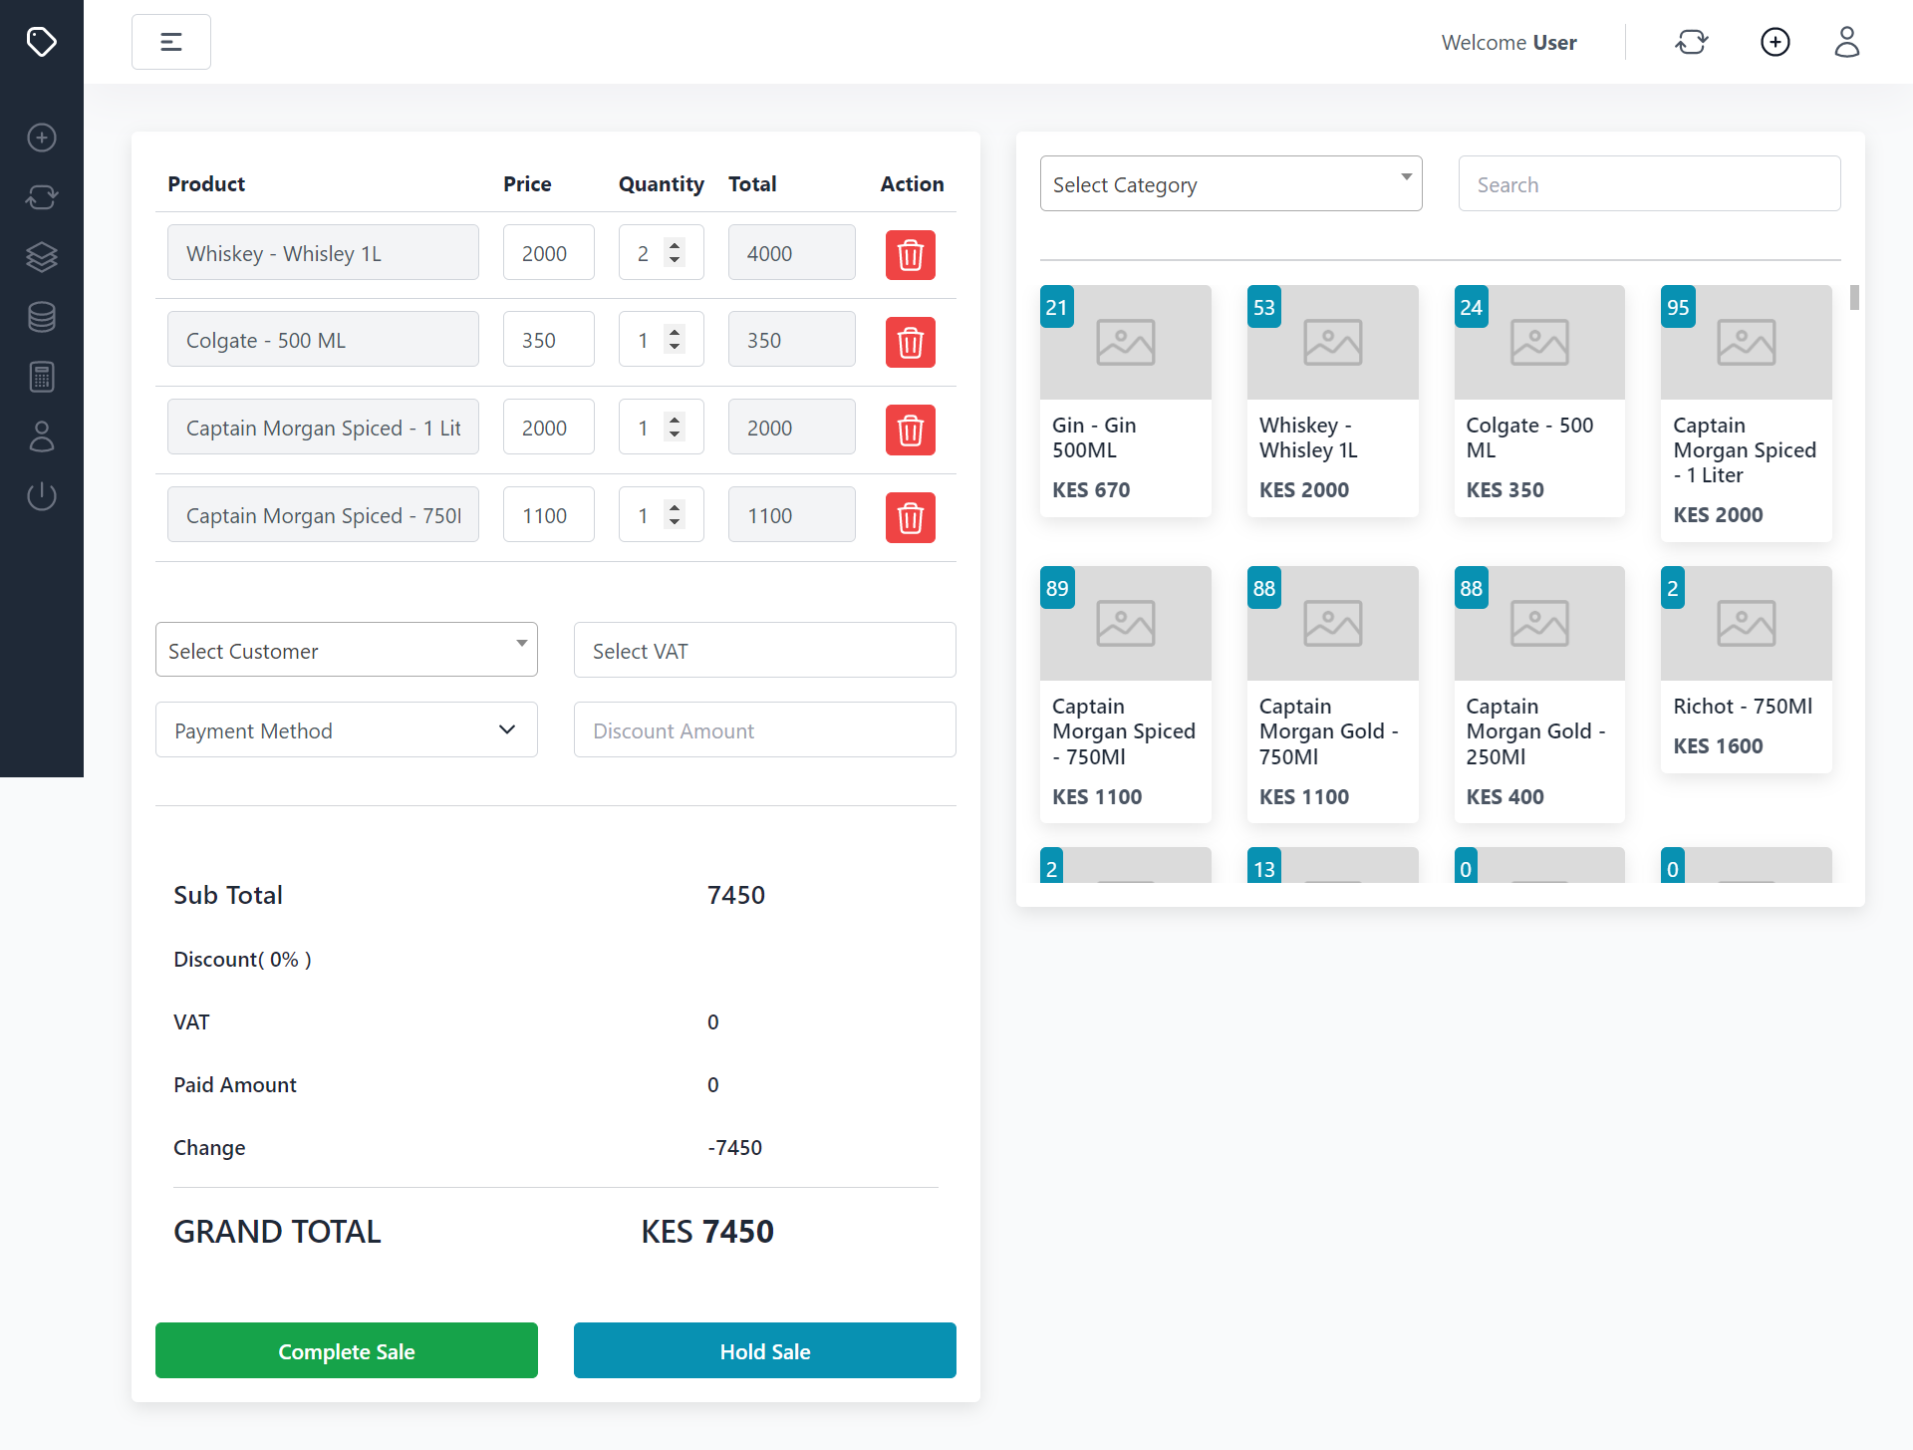This screenshot has width=1913, height=1450.
Task: Open the Payment Method dropdown
Action: [x=346, y=729]
